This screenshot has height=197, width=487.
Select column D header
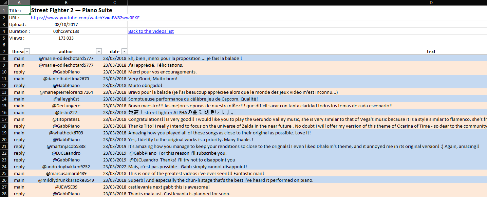pos(307,3)
